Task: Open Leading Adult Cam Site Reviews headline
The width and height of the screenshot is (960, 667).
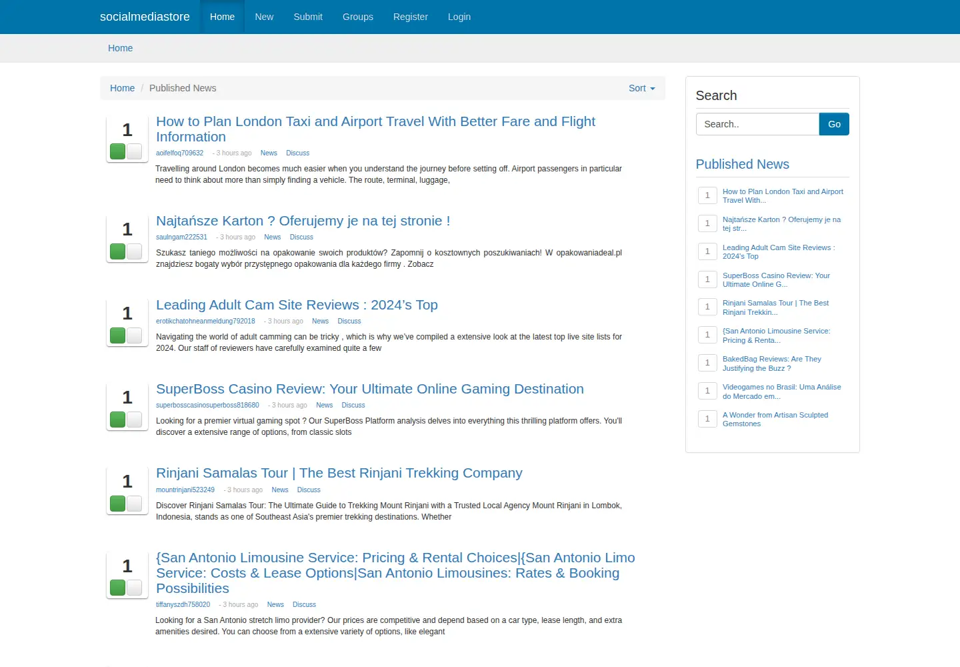Action: tap(297, 305)
